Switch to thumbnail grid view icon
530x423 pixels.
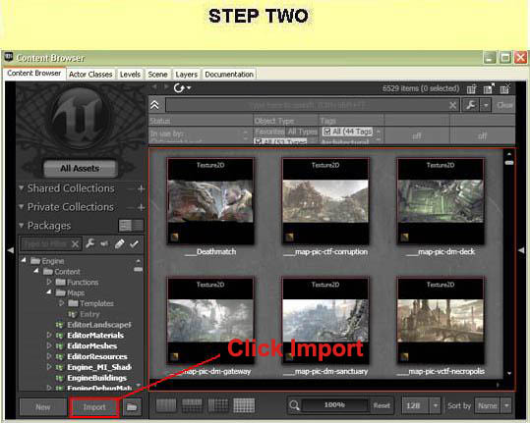click(x=244, y=405)
